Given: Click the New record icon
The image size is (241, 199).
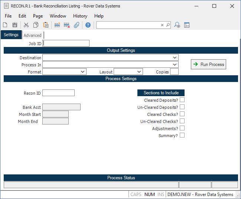Looking at the screenshot, I should click(5, 25).
